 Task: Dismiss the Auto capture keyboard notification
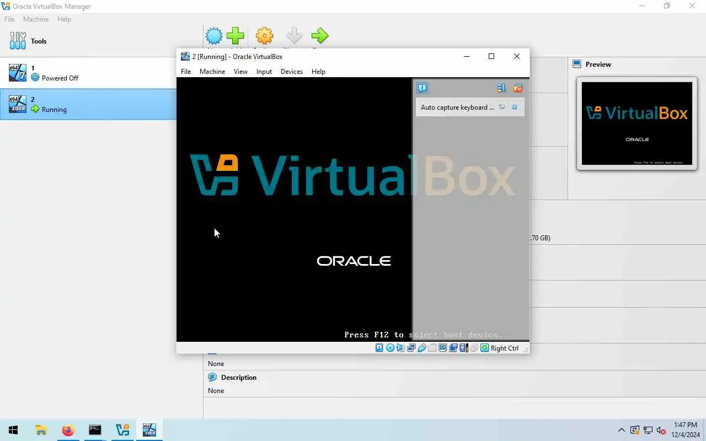point(515,107)
